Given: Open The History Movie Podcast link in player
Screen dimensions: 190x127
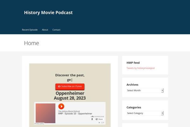Looking at the screenshot, I should point(69,111).
